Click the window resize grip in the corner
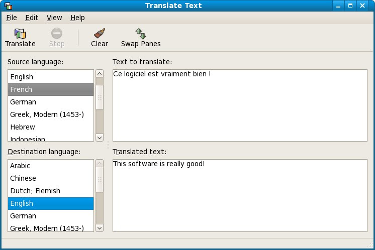375x250 pixels. [370, 245]
